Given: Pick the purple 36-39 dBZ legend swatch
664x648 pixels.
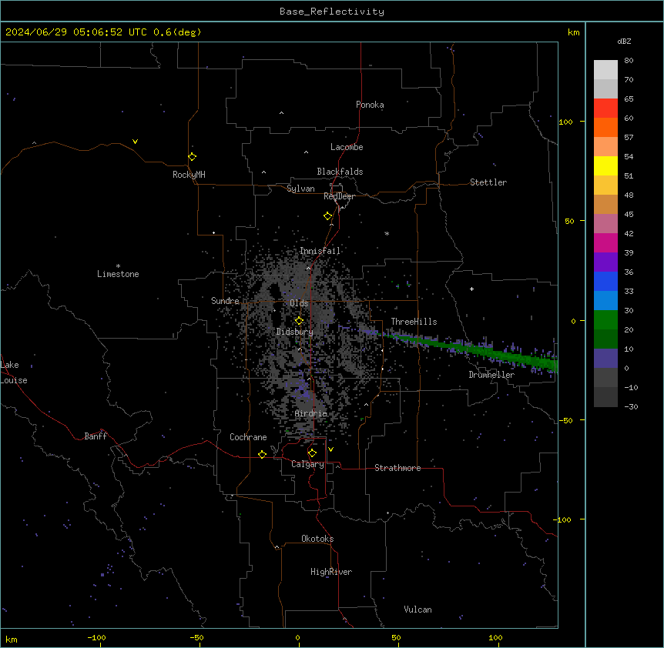Looking at the screenshot, I should [x=605, y=262].
